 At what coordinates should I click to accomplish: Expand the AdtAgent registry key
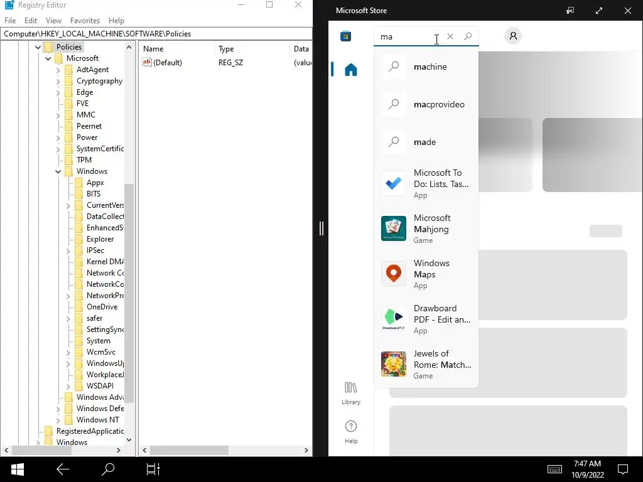58,70
